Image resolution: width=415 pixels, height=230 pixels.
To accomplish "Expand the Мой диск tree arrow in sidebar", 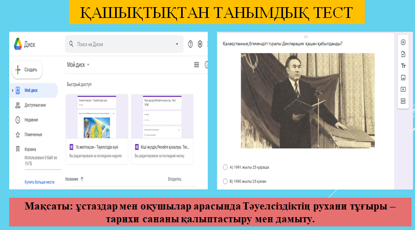I will (x=12, y=90).
